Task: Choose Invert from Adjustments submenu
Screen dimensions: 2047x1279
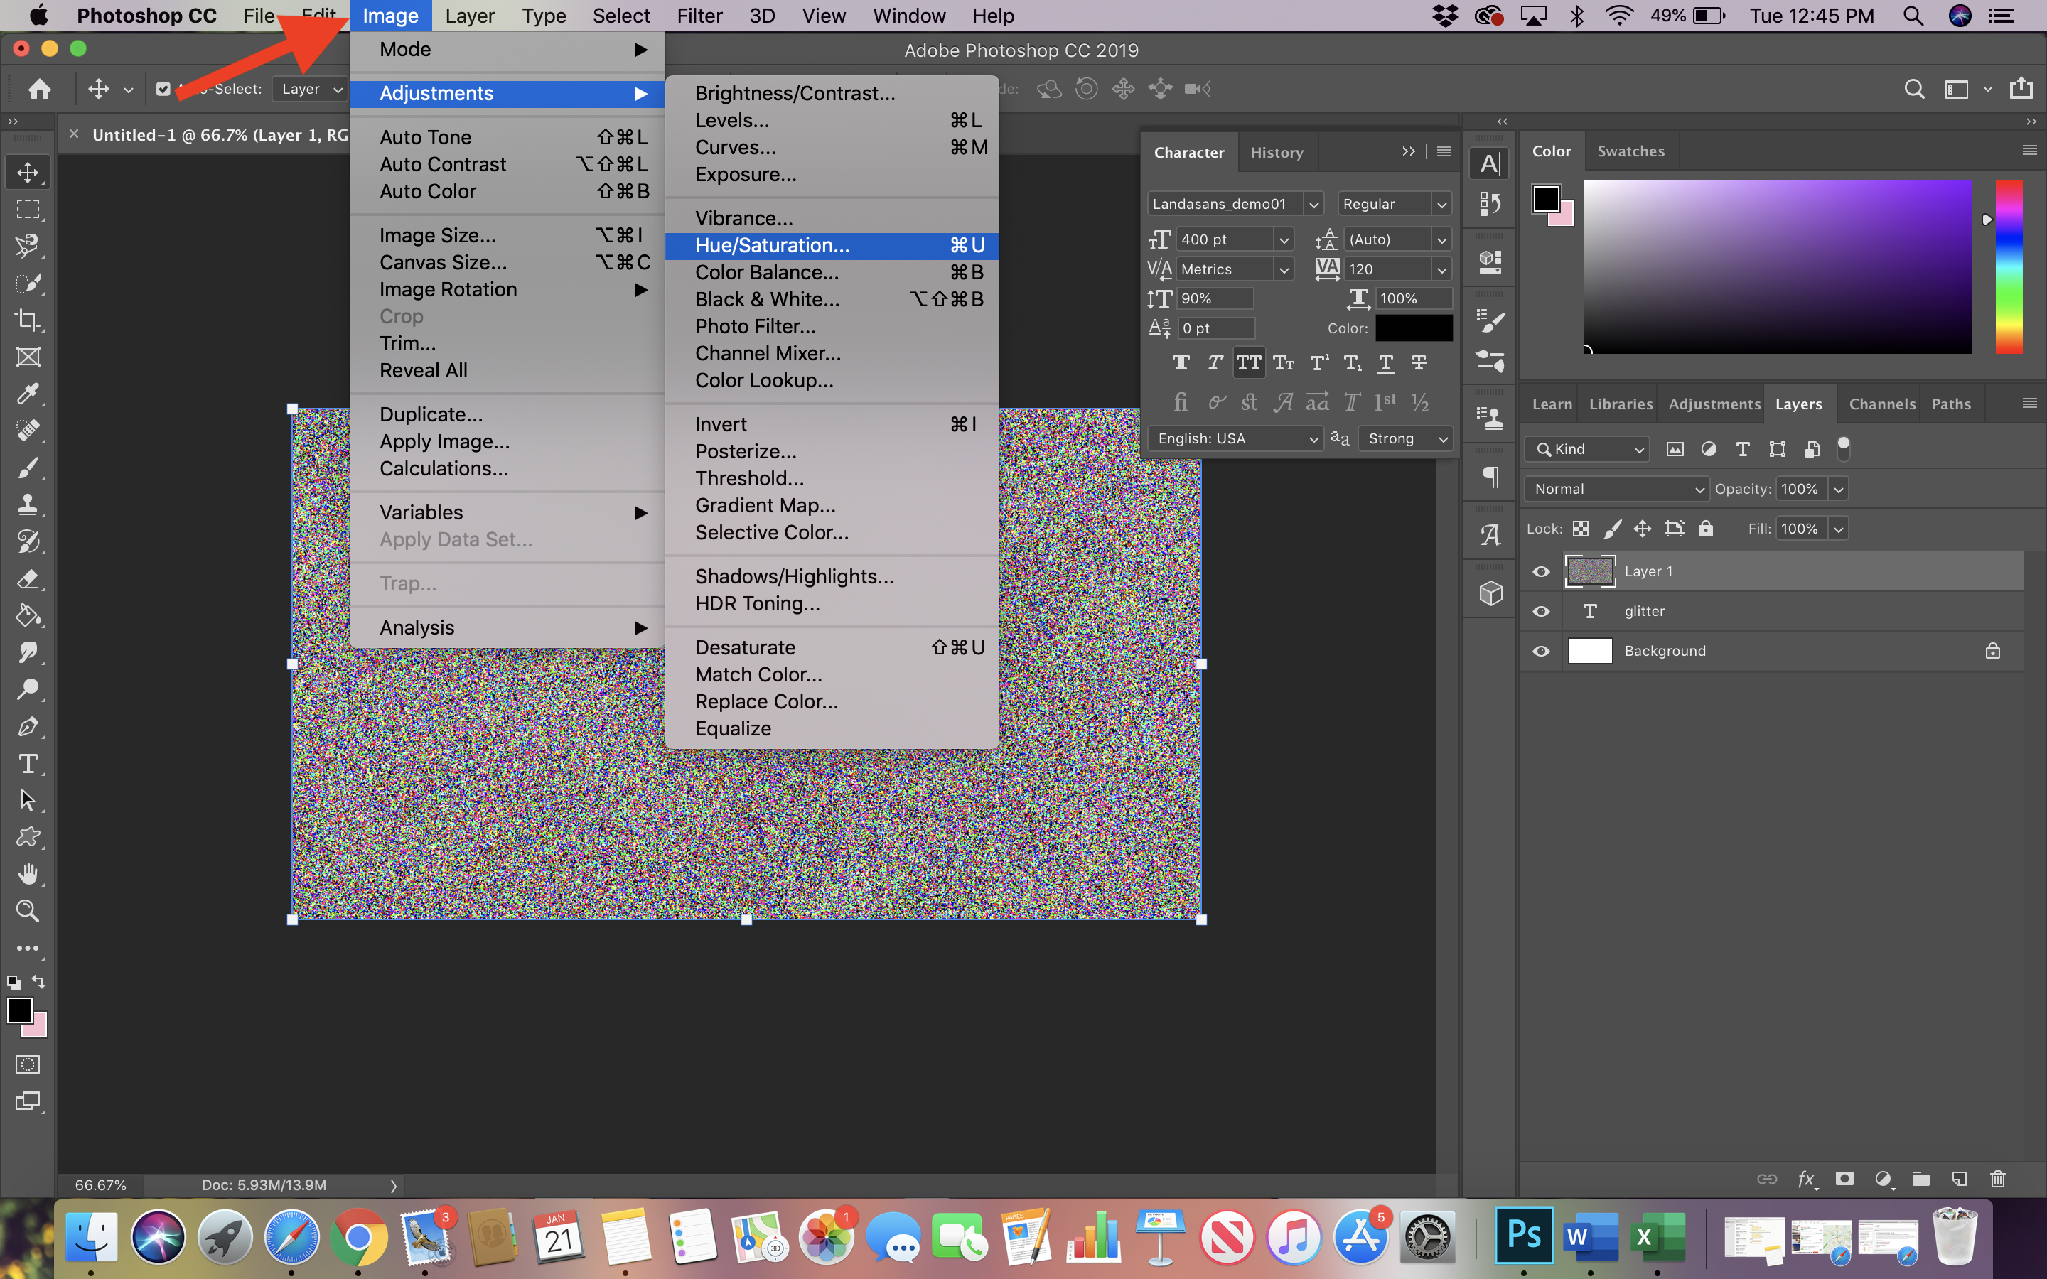Action: point(832,425)
